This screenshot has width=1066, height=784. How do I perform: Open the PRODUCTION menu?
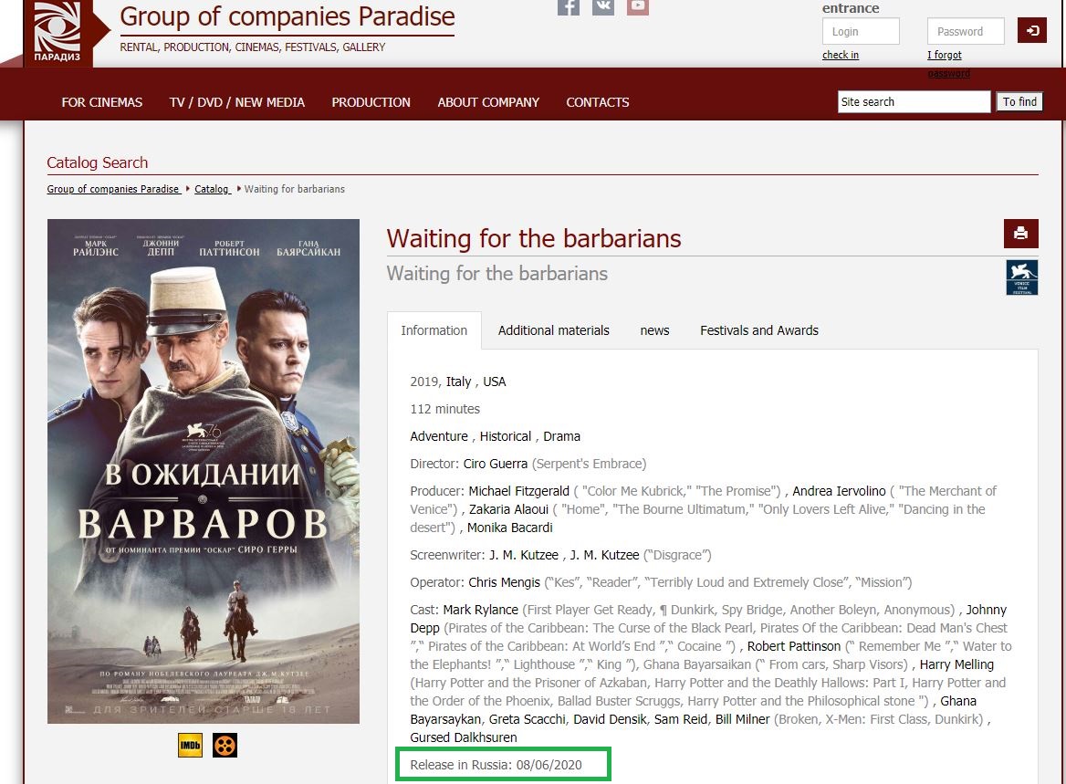371,102
